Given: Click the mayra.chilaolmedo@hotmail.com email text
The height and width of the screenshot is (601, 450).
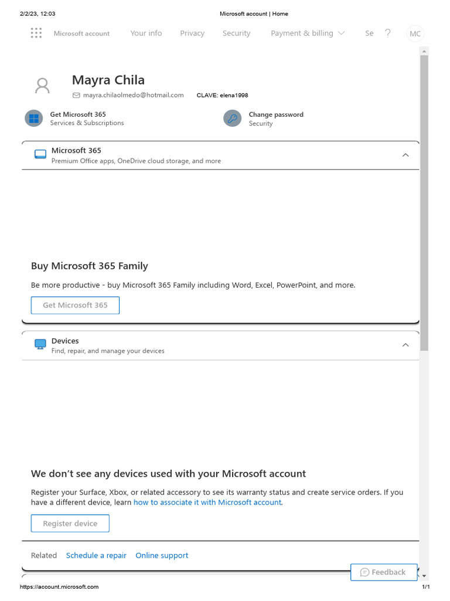Looking at the screenshot, I should (133, 95).
